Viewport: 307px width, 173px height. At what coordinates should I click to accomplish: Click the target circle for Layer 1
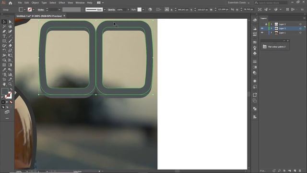pos(300,33)
